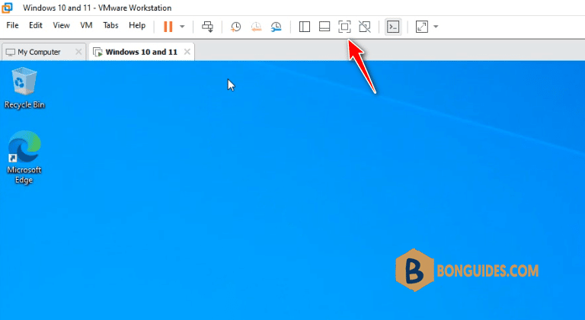Select the Microsoft Edge desktop shortcut
Viewport: 585px width, 320px height.
pos(24,157)
